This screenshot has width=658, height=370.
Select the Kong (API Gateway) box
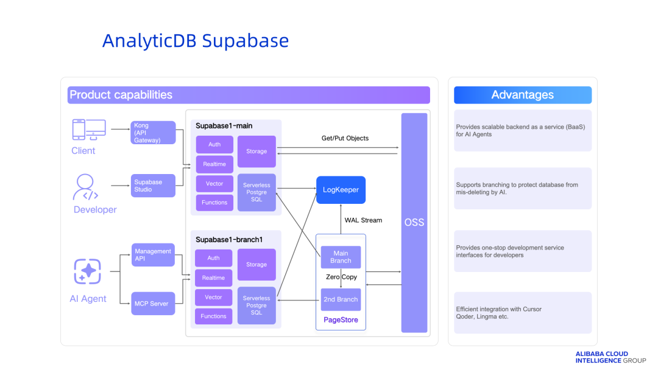(x=153, y=133)
